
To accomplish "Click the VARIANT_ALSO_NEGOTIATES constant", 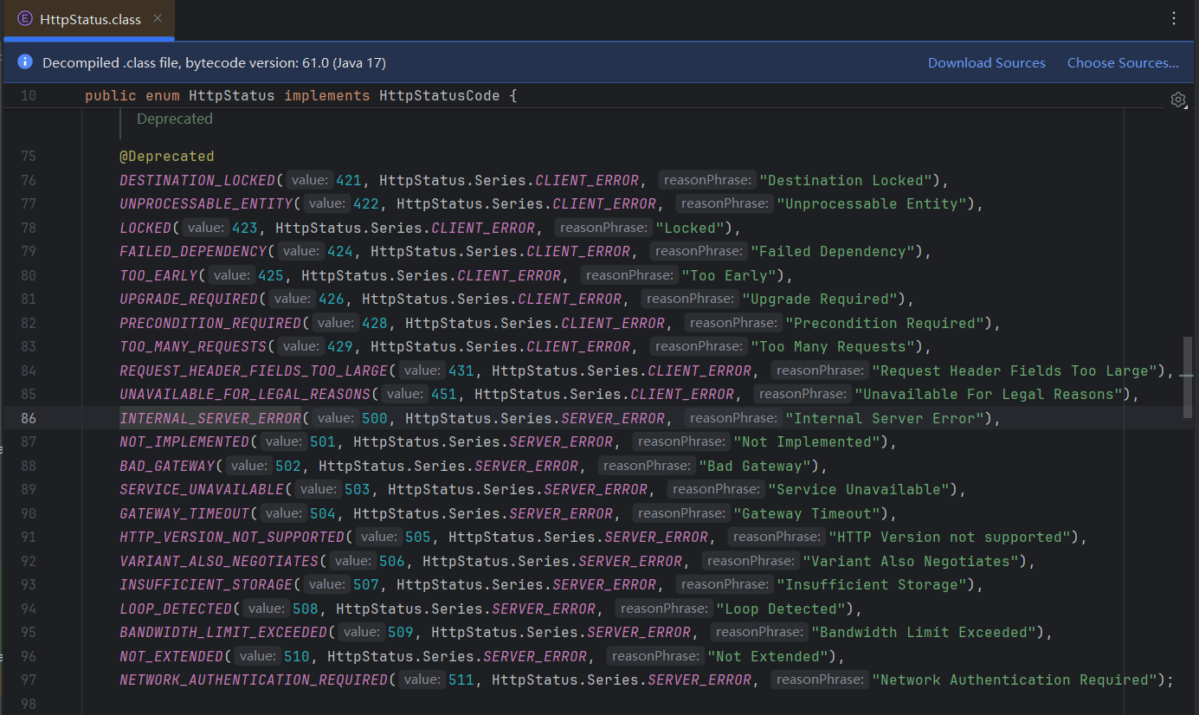I will pos(219,561).
